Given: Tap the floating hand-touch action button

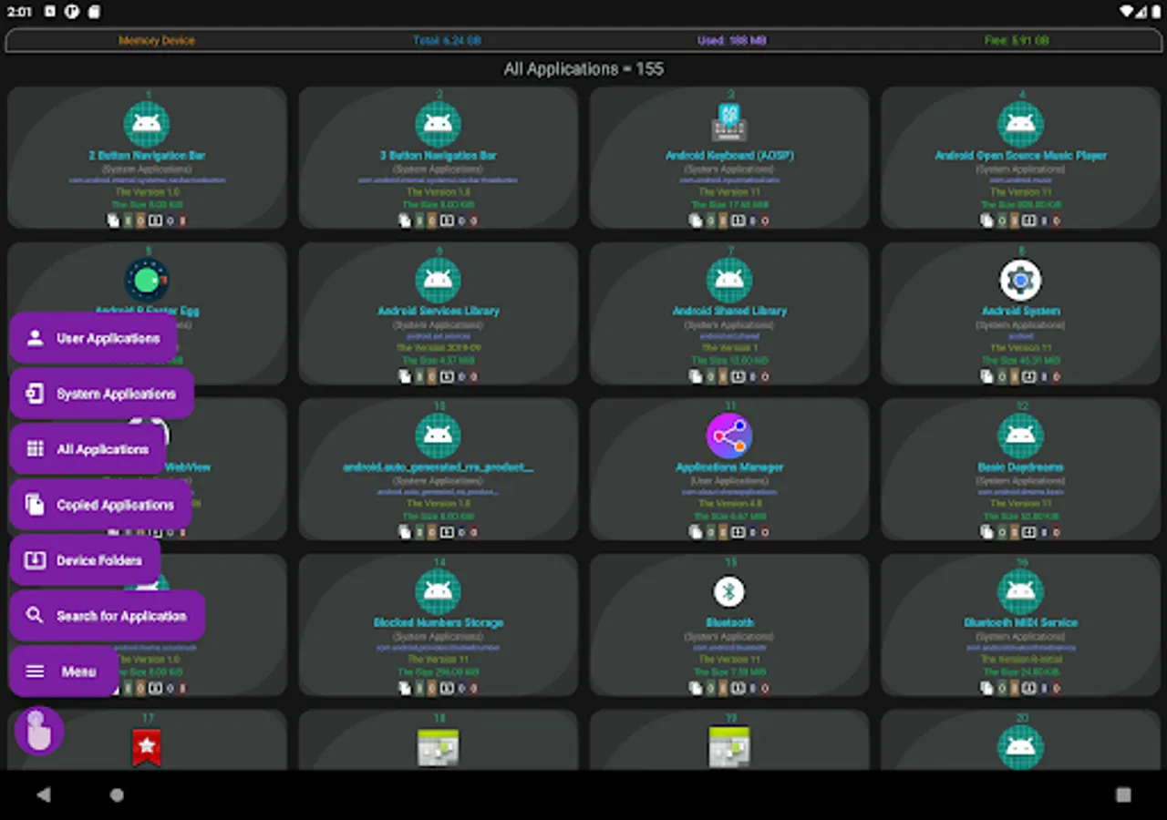Looking at the screenshot, I should (39, 731).
